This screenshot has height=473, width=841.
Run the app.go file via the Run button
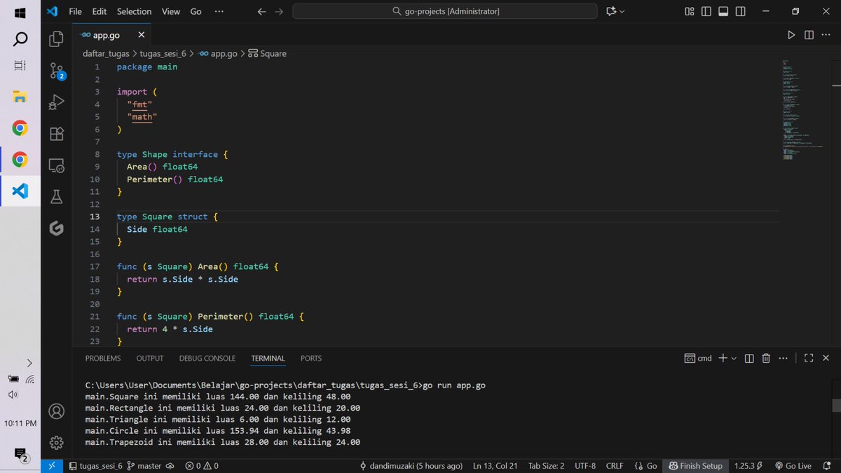[x=791, y=34]
